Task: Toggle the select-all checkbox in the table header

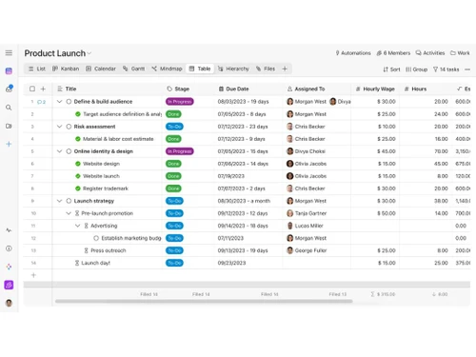Action: (x=32, y=89)
